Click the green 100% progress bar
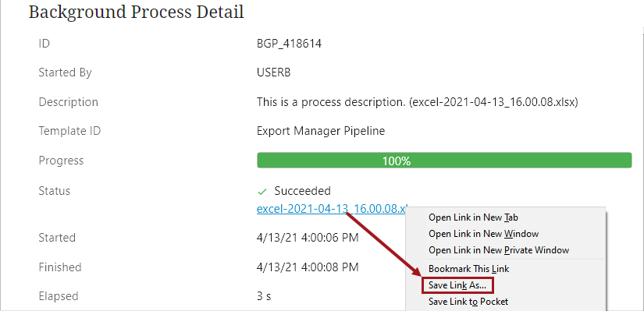The height and width of the screenshot is (311, 644). tap(444, 161)
